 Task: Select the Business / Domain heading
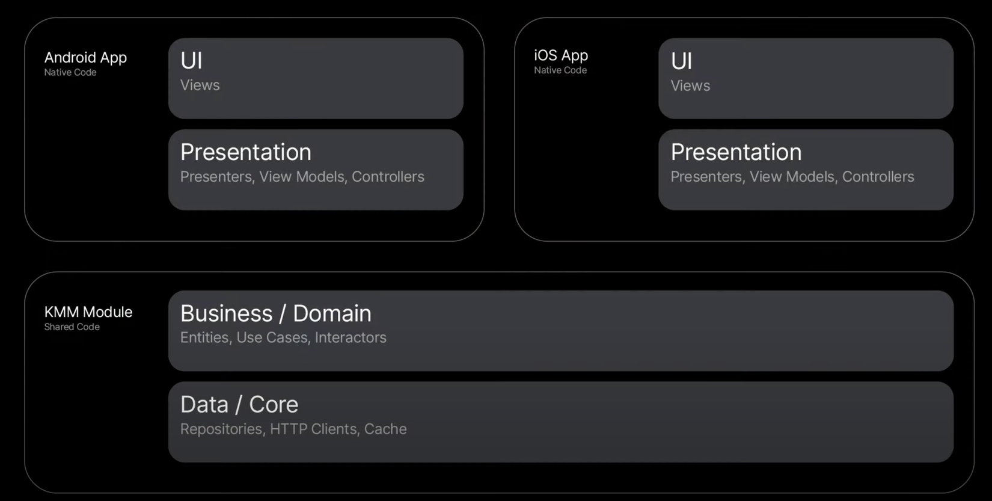tap(275, 313)
